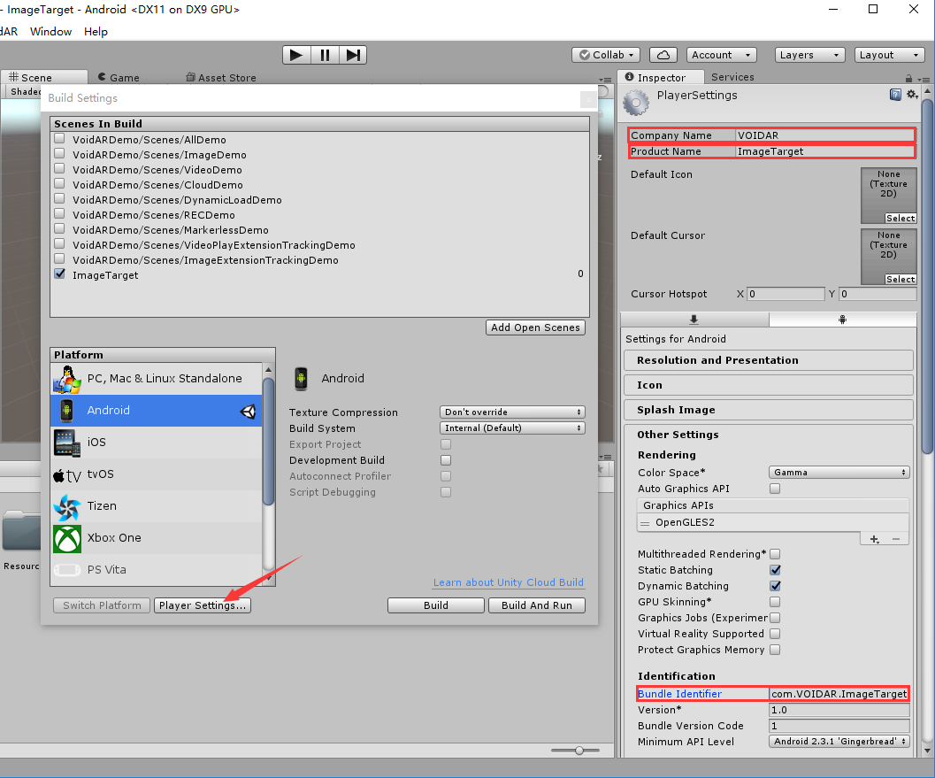
Task: Click the Add Open Scenes button
Action: click(535, 327)
